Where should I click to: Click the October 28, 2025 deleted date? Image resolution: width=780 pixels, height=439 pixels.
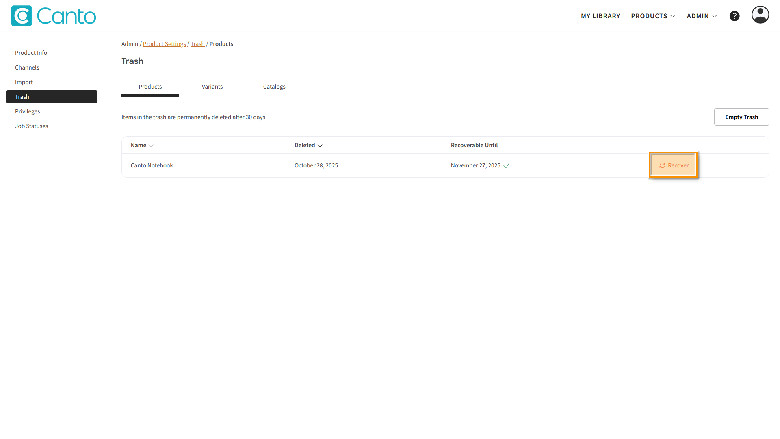pos(316,165)
